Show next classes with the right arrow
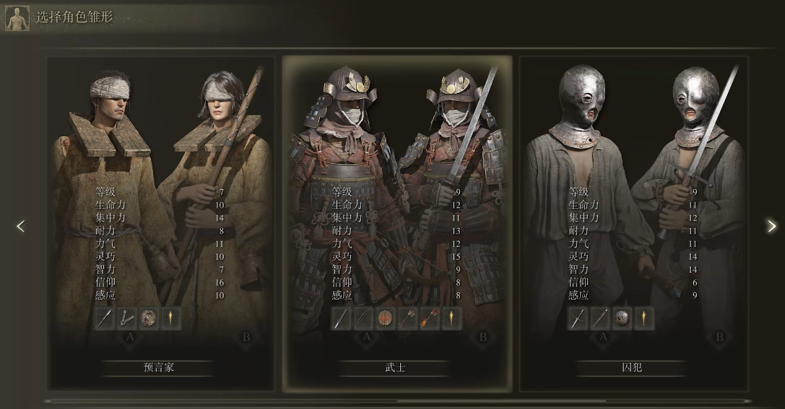The image size is (785, 409). [x=771, y=227]
